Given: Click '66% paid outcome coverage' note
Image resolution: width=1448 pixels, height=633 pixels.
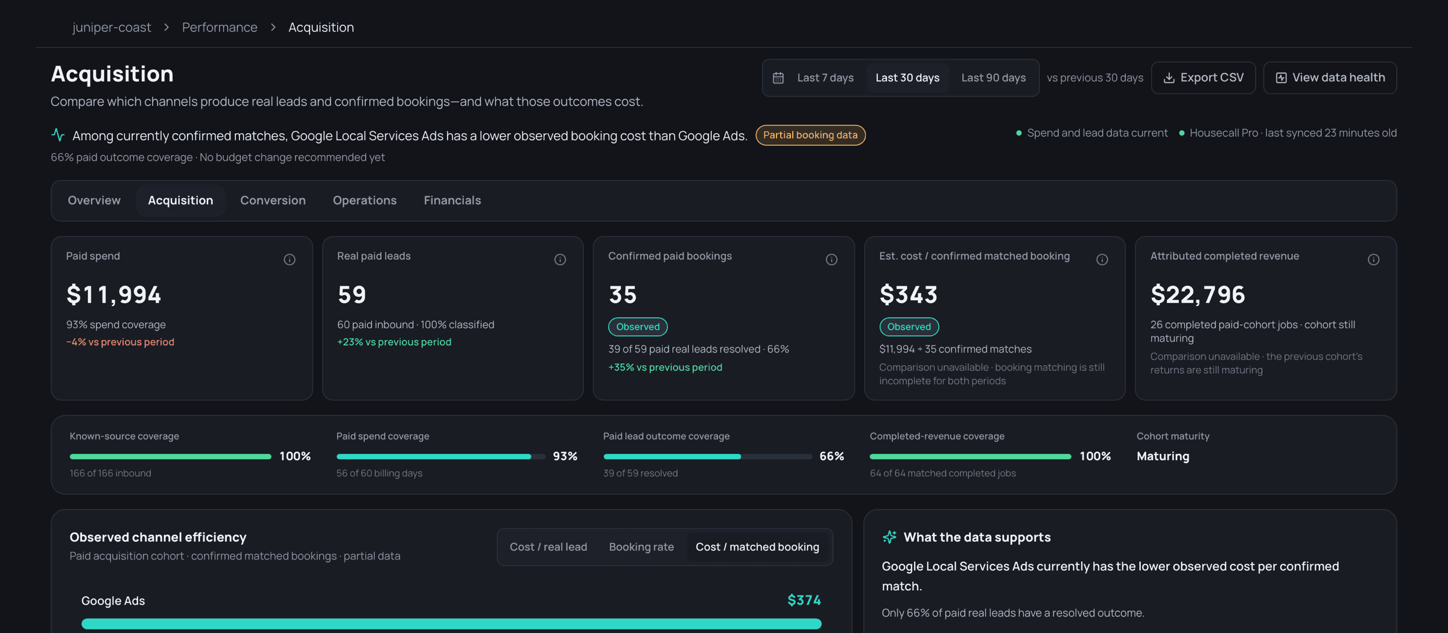Looking at the screenshot, I should click(x=121, y=157).
